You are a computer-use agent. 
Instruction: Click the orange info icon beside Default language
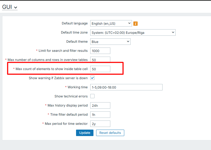(x=135, y=24)
